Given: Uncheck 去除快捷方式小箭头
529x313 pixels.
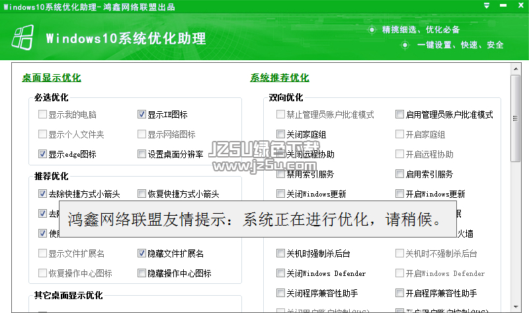Looking at the screenshot, I should coord(42,193).
